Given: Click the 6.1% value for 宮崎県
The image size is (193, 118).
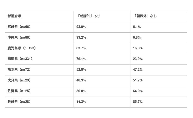Looking at the screenshot, I should (137, 27).
